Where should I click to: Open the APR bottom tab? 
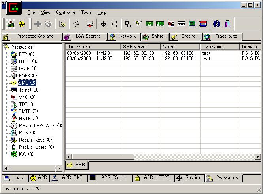[x=39, y=178]
